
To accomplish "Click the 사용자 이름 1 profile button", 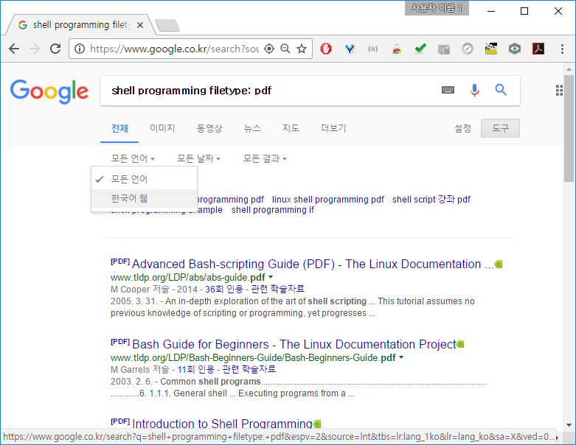I will coord(437,8).
